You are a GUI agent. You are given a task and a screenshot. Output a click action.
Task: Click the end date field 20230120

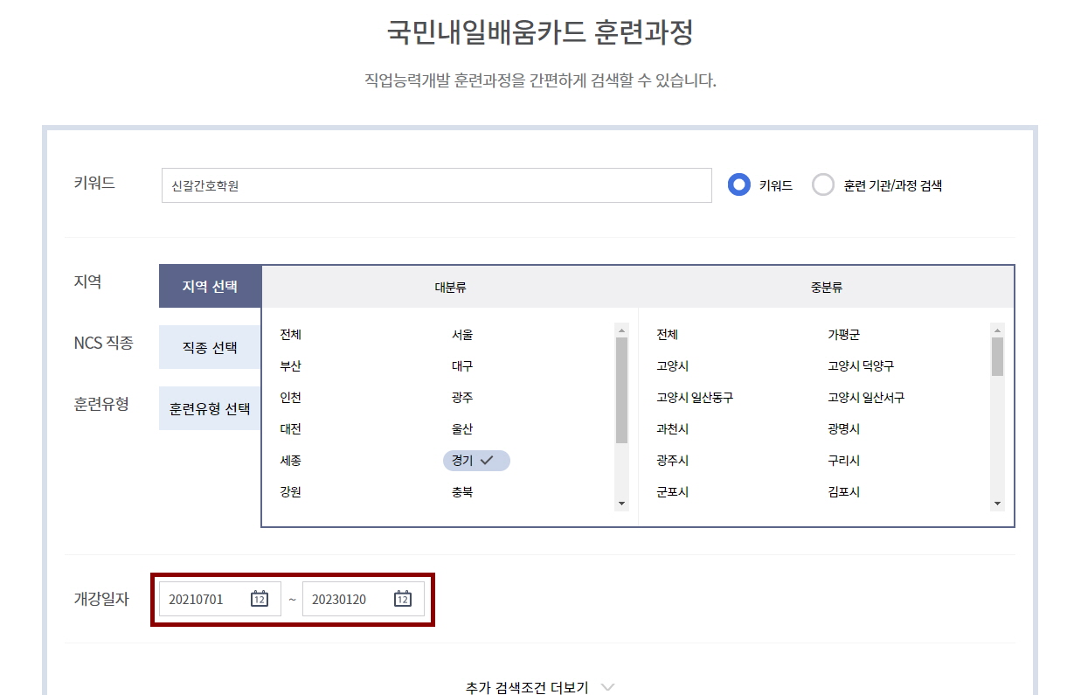(348, 599)
